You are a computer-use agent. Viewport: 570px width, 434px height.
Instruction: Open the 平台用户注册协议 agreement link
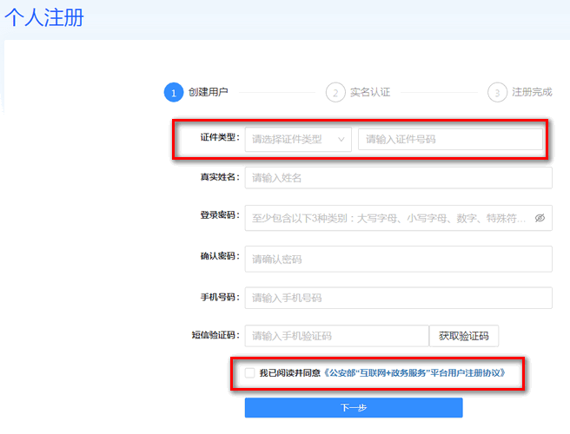[414, 373]
